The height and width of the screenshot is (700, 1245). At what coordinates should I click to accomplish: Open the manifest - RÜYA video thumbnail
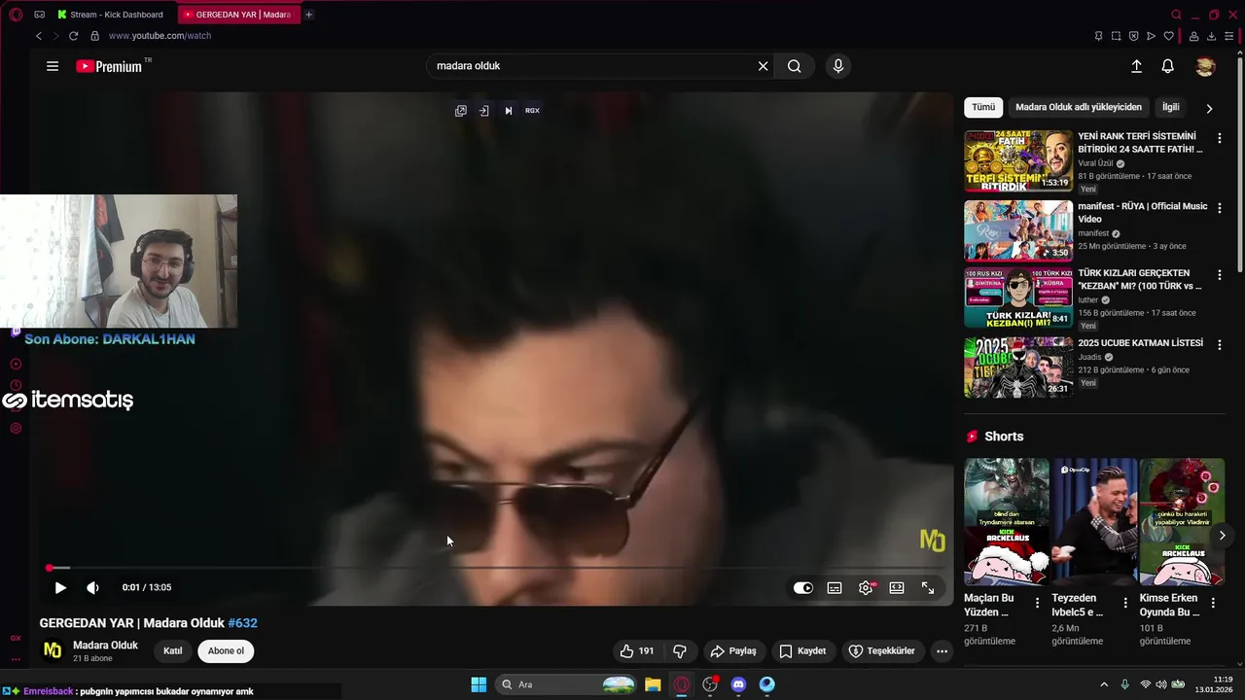1018,230
